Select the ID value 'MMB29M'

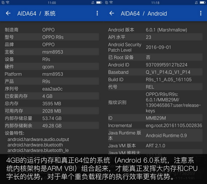[156, 118]
